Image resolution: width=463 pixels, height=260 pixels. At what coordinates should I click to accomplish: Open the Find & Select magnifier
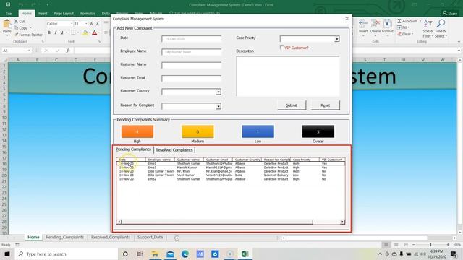pyautogui.click(x=441, y=28)
